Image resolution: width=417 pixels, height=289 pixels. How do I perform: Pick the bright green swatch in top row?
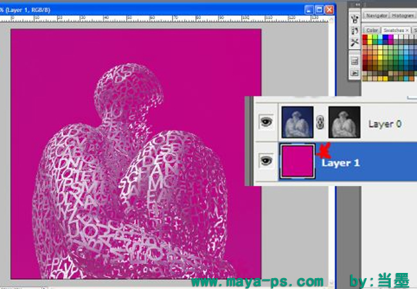click(375, 37)
